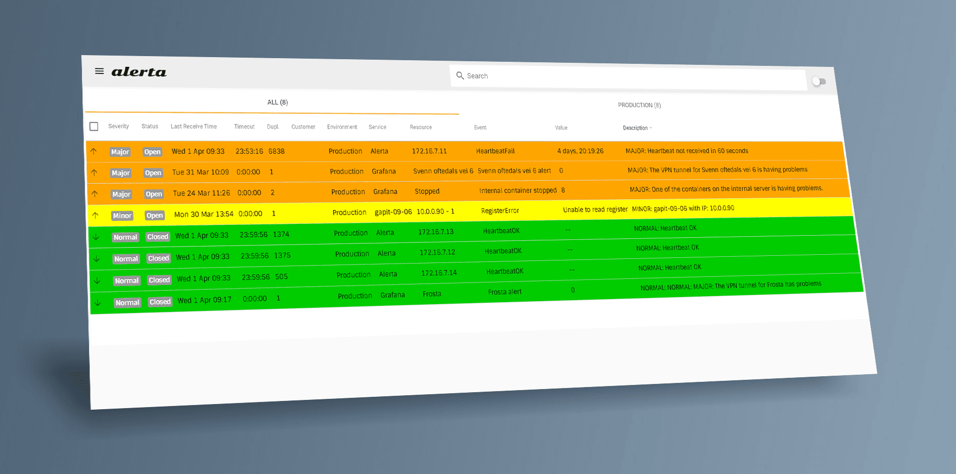Switch to the PRODUCTION (8) tab

[639, 105]
